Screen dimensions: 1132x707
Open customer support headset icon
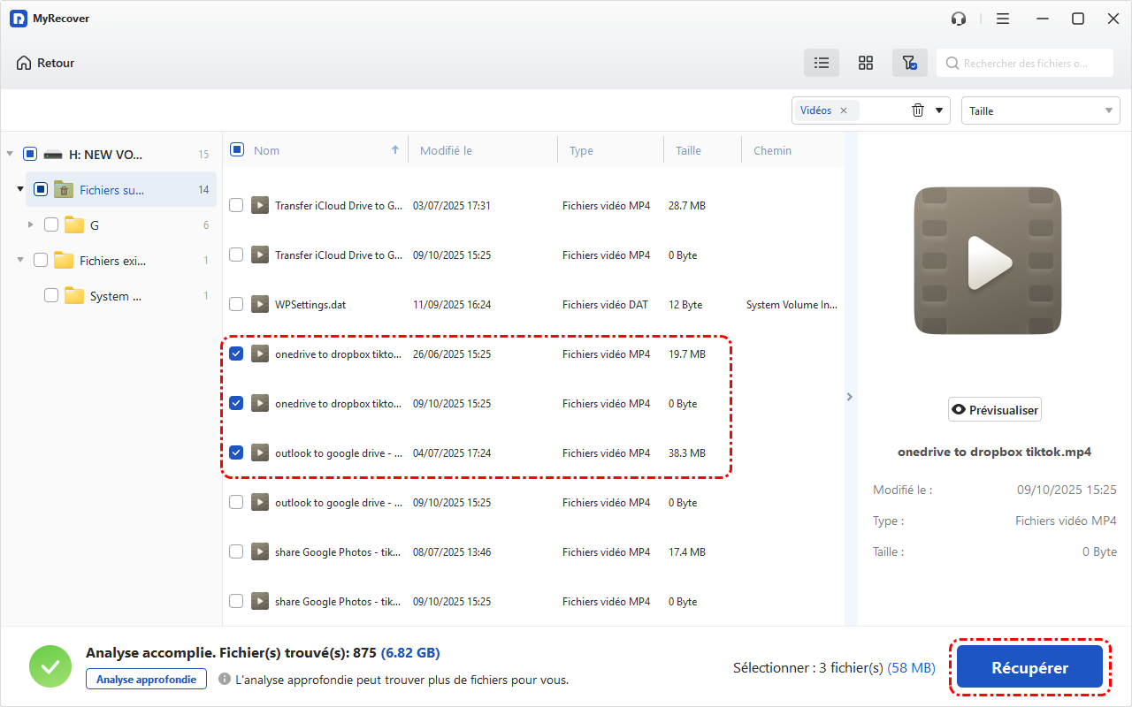click(959, 19)
